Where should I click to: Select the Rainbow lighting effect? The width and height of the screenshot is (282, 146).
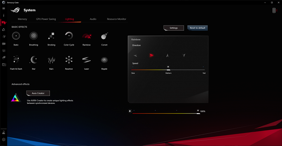[87, 36]
